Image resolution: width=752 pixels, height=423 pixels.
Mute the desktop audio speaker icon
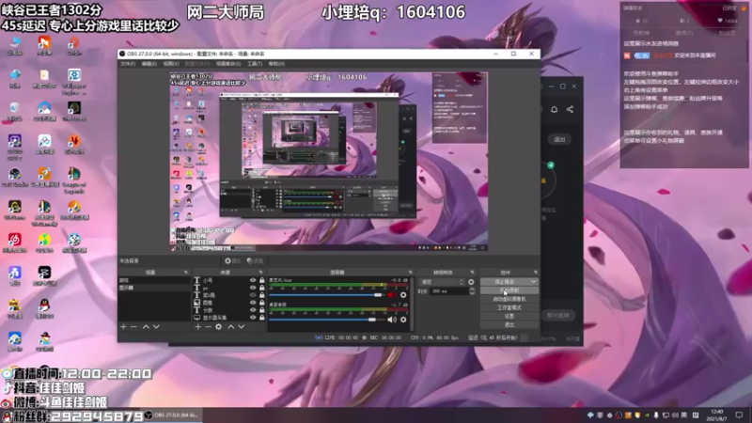[x=392, y=320]
